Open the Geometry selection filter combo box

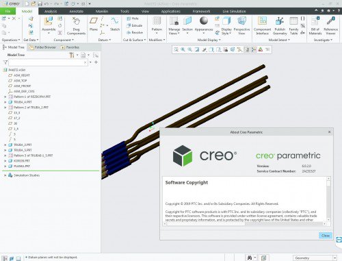pyautogui.click(x=315, y=258)
